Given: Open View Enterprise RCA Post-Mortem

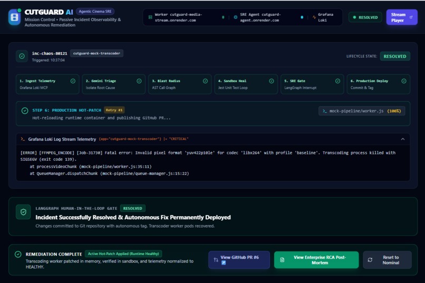Looking at the screenshot, I should [316, 260].
